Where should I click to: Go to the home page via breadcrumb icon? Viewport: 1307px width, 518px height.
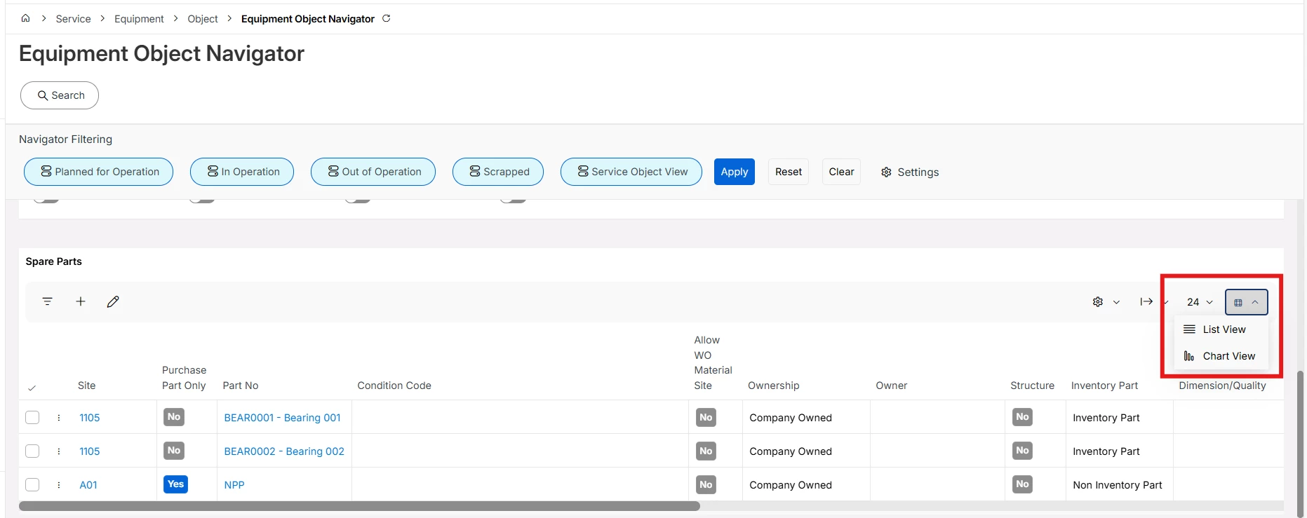click(25, 18)
